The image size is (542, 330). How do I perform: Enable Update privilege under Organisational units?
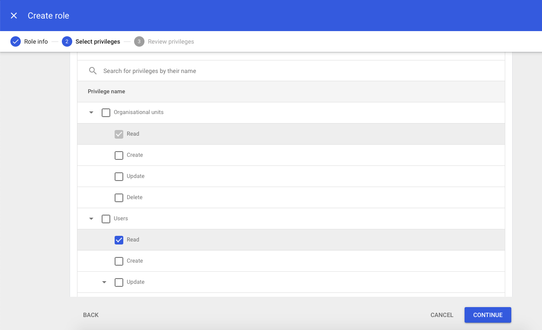(119, 176)
